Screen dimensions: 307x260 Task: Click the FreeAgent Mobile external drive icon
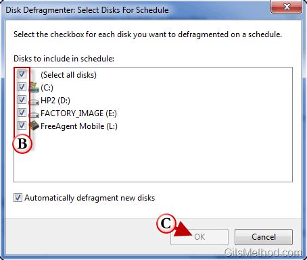[34, 126]
